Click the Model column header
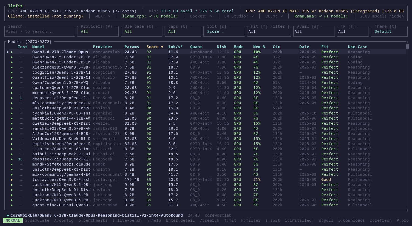Screen dimensions: 412x226 click(38, 47)
